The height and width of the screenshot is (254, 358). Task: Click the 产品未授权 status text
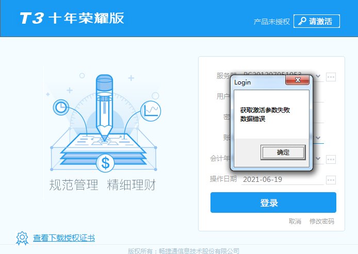(272, 22)
